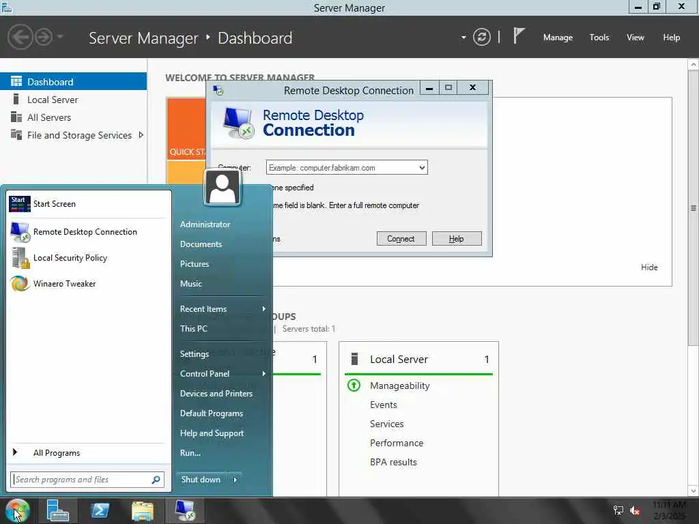Click the green Manageability status icon
Screen dimensions: 699x524
coord(354,385)
